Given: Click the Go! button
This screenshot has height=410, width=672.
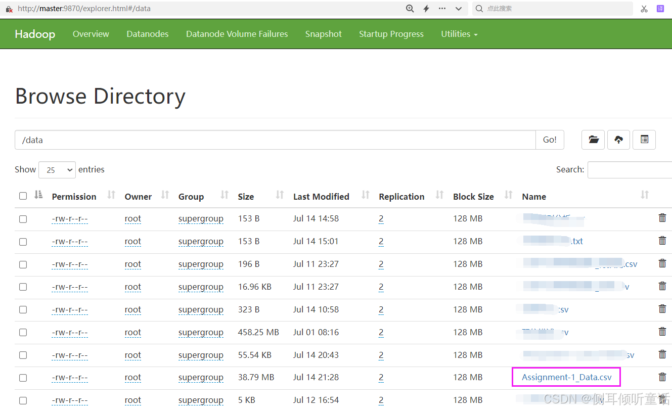Looking at the screenshot, I should click(550, 140).
